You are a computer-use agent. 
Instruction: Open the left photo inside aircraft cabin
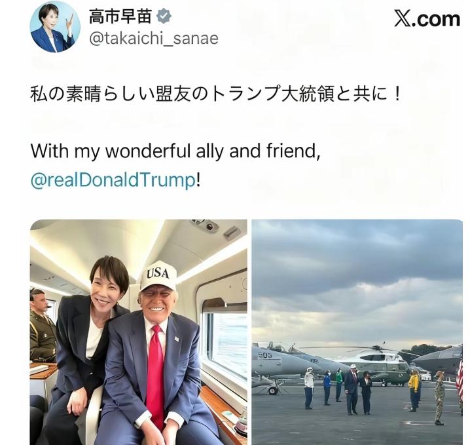click(x=139, y=332)
